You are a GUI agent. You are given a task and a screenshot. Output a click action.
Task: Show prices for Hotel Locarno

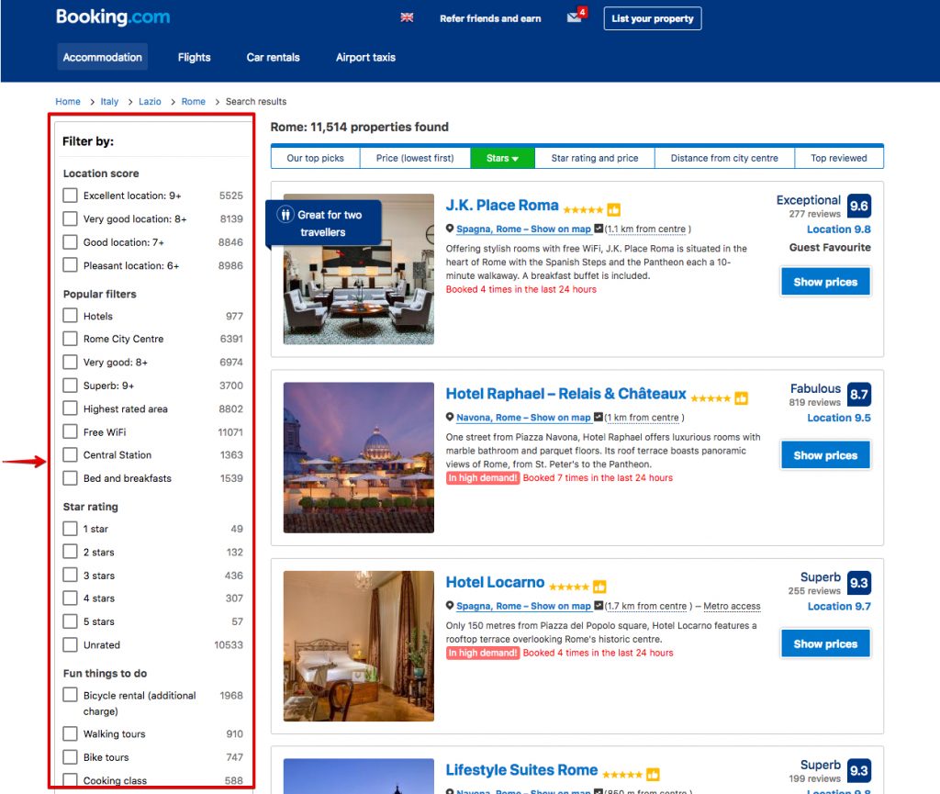point(825,643)
